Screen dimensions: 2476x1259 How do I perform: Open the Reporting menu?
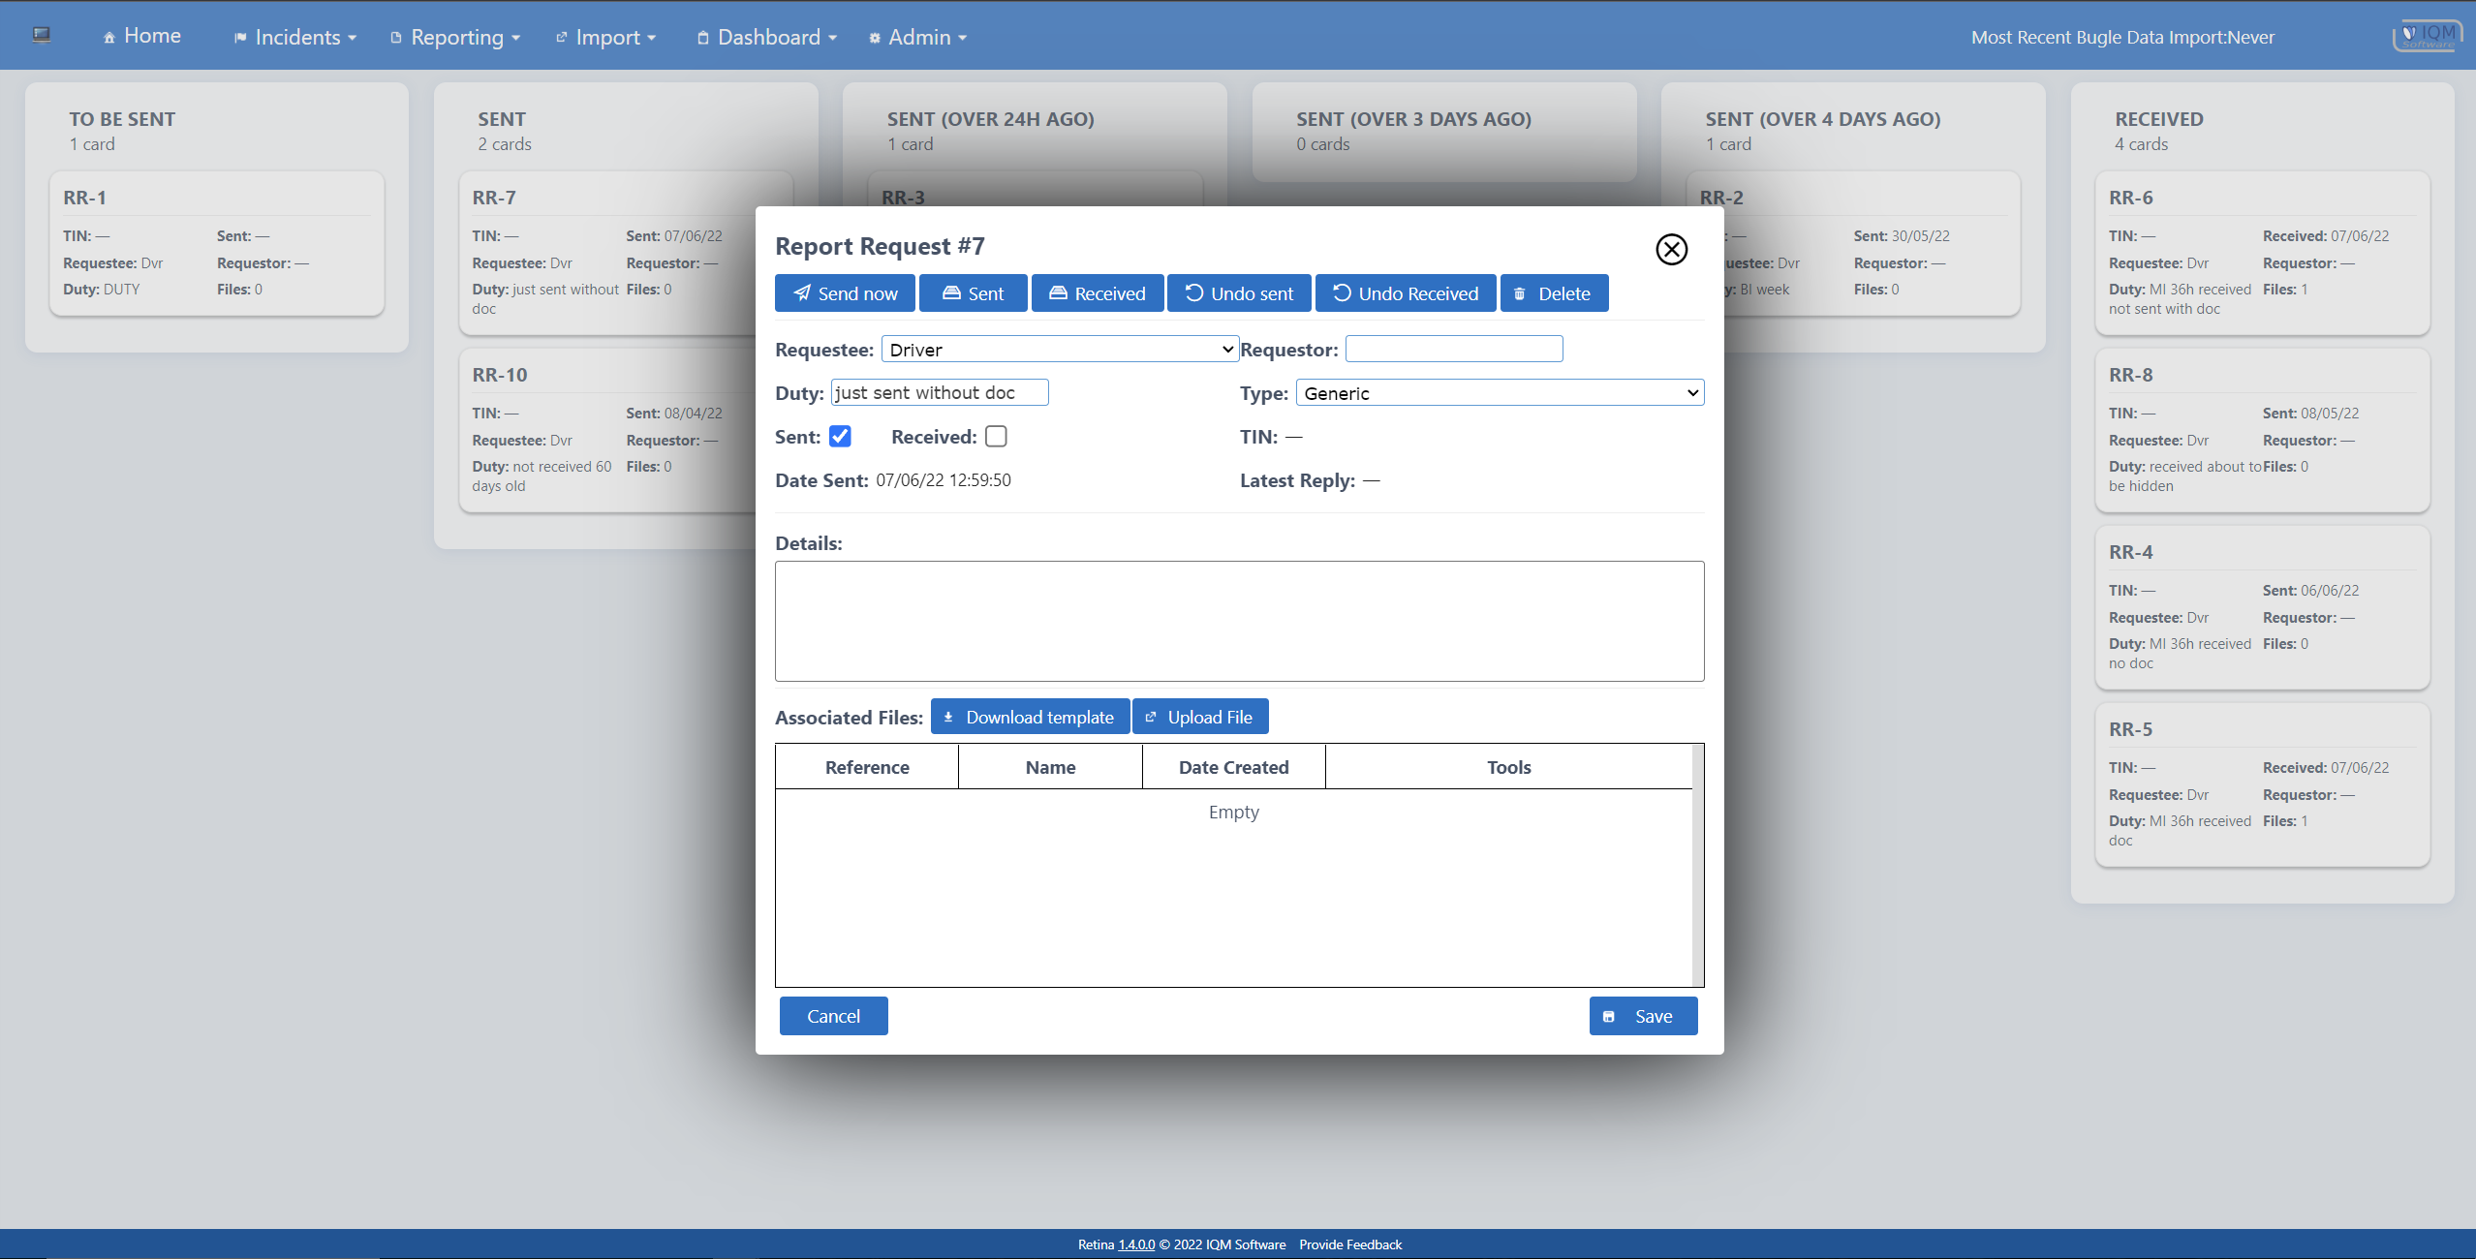(455, 37)
